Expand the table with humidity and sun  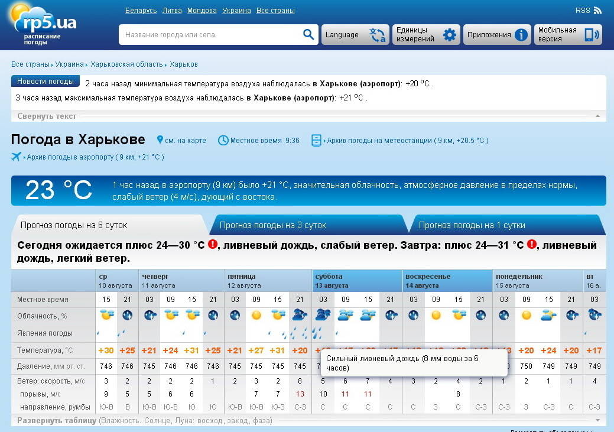[x=57, y=421]
